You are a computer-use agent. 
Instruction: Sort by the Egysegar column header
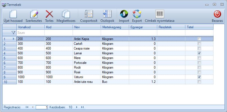[143, 27]
